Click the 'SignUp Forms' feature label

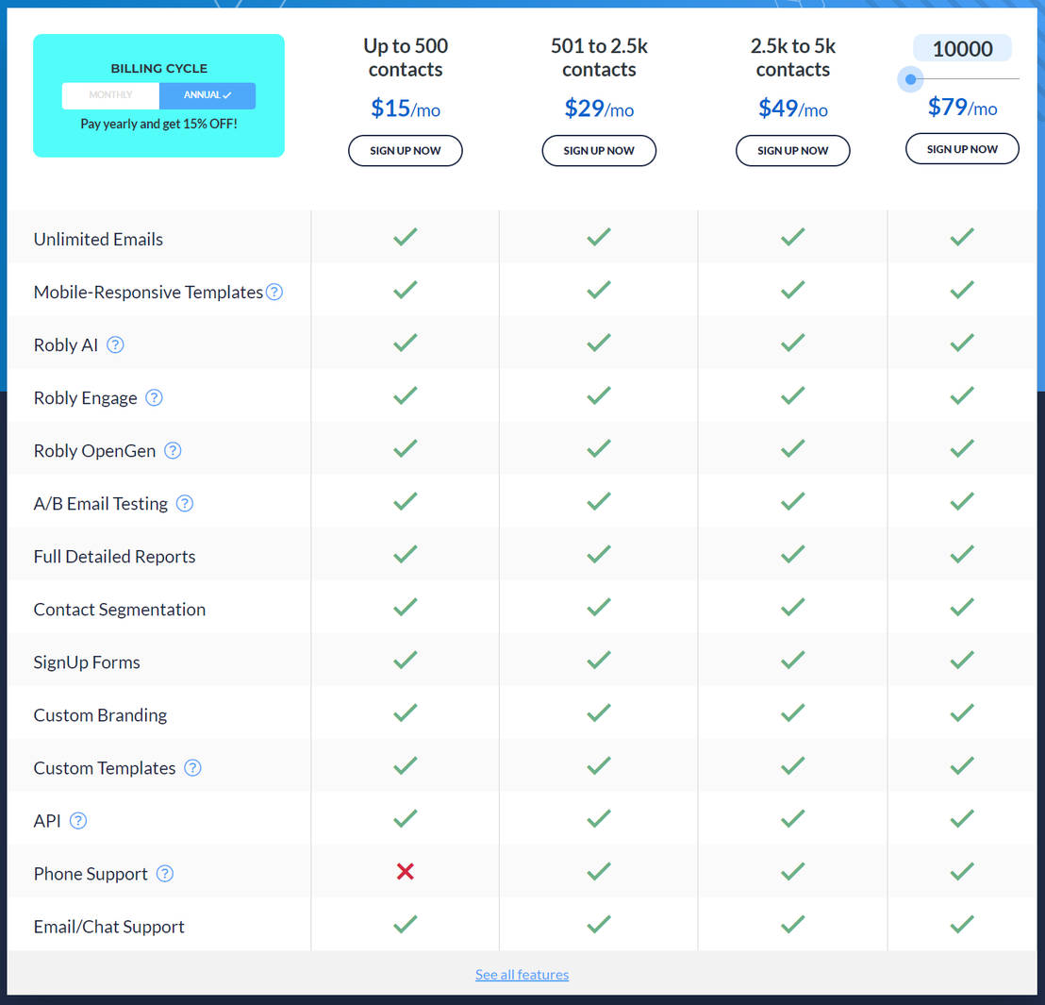[88, 662]
